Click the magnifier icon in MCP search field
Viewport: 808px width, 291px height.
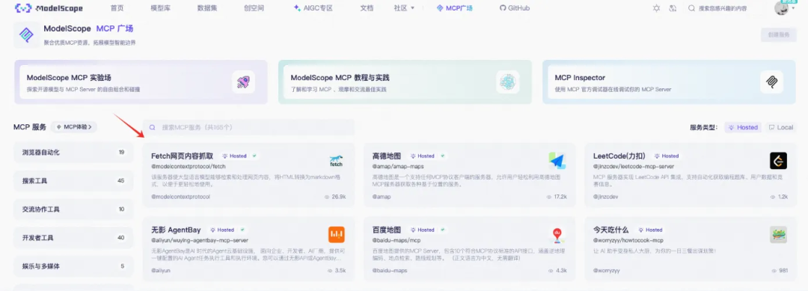click(x=153, y=127)
